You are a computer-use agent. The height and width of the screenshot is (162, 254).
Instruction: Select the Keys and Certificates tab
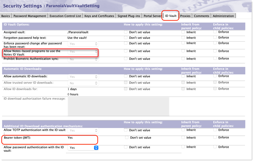pos(99,16)
